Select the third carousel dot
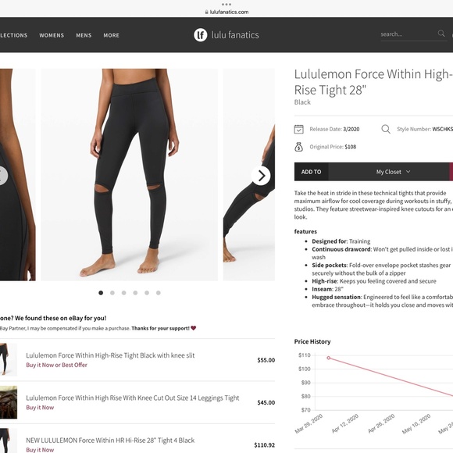 (x=124, y=293)
